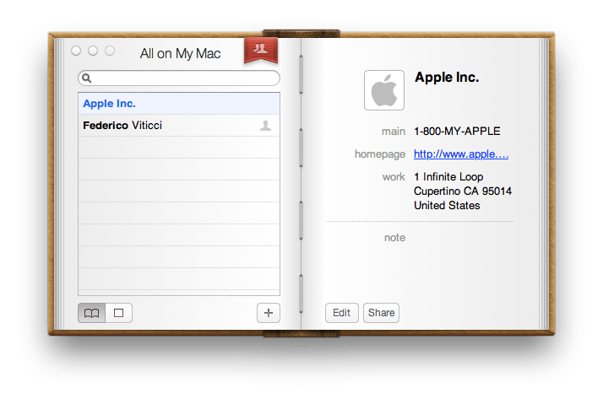Click the Edit button
Image resolution: width=603 pixels, height=404 pixels.
tap(341, 313)
